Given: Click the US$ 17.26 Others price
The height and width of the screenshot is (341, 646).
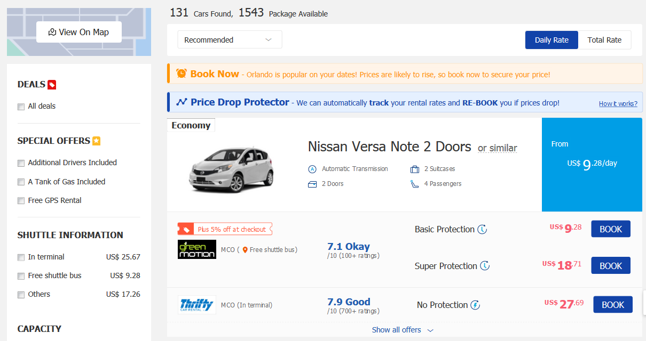Looking at the screenshot, I should coord(123,295).
